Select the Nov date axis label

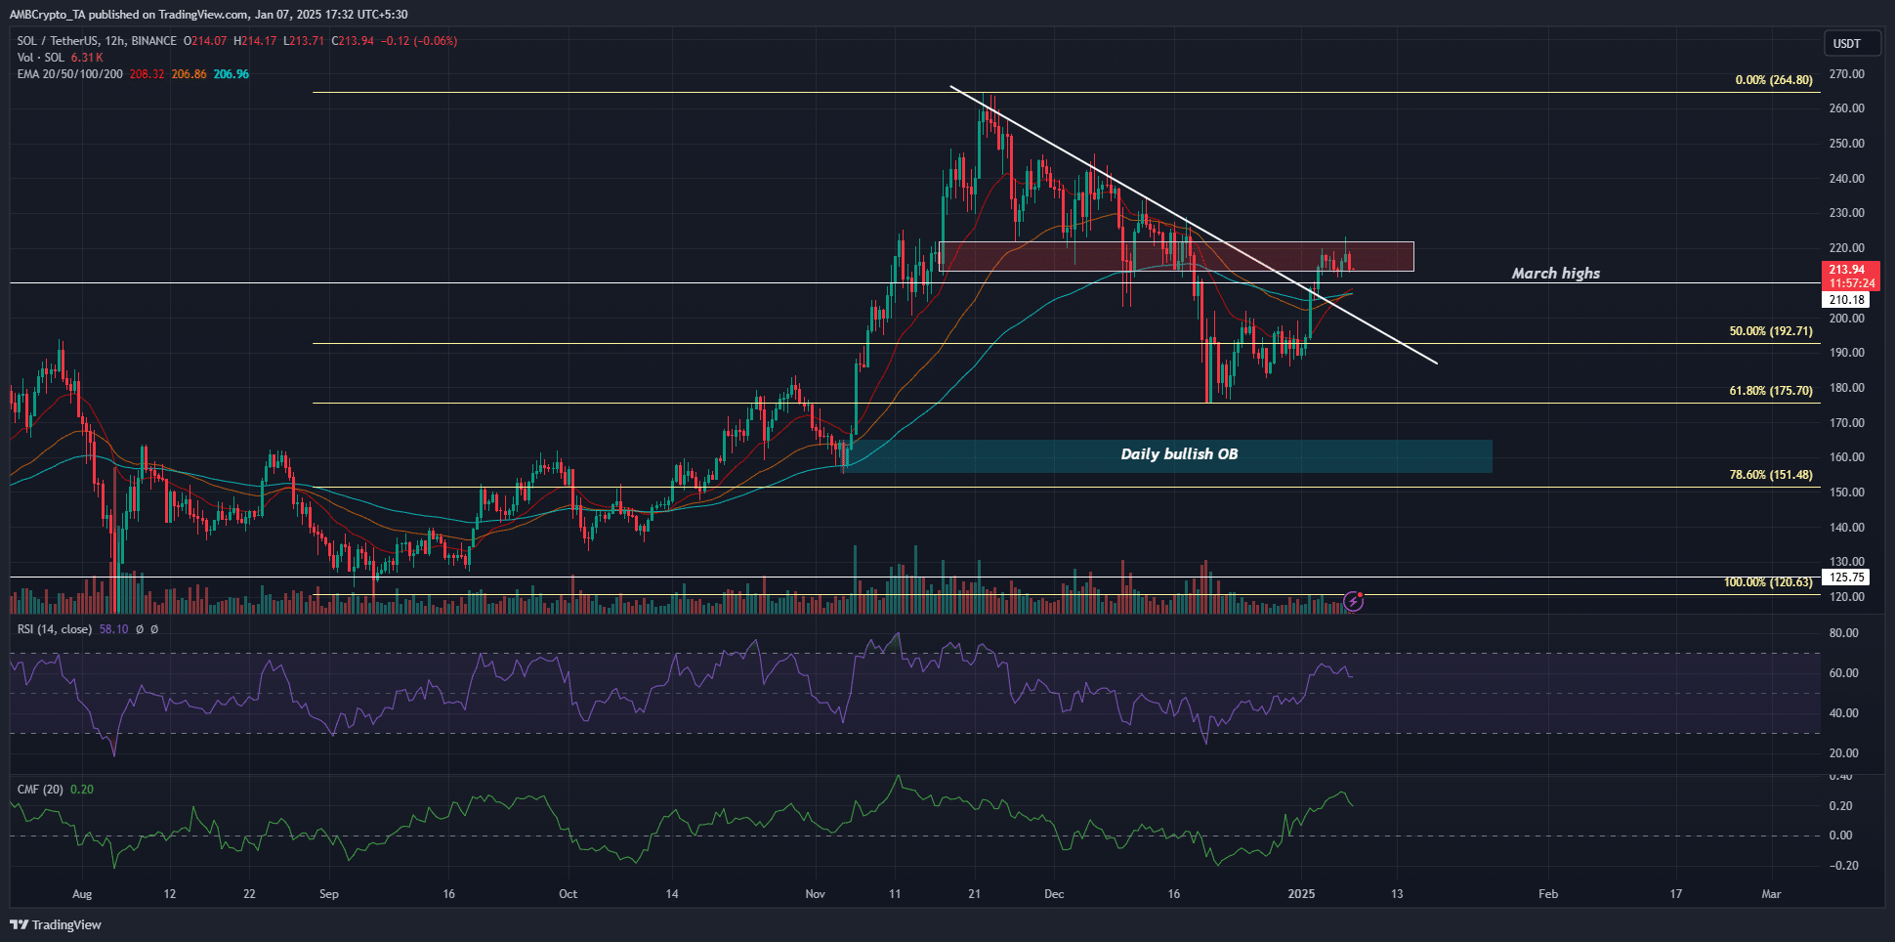(815, 894)
